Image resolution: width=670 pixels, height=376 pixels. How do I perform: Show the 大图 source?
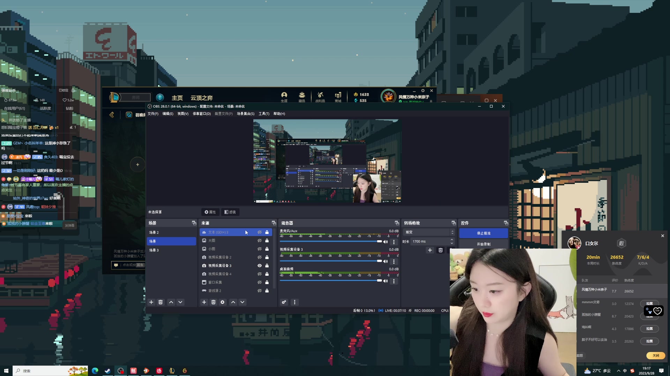click(x=260, y=241)
